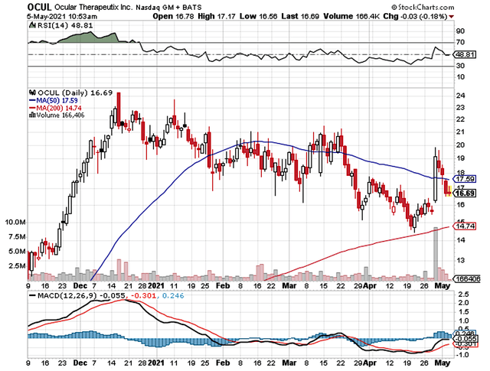
Task: Click the 17.59 blue price tag on the axis
Action: 465,179
